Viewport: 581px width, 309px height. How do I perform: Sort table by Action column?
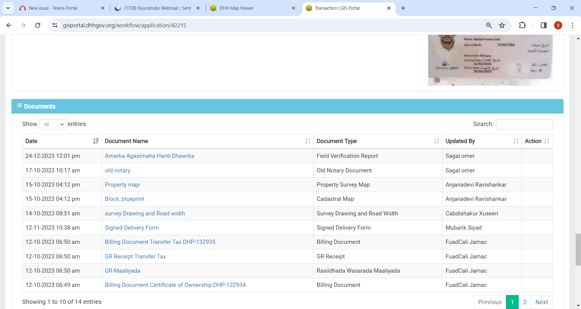(537, 141)
